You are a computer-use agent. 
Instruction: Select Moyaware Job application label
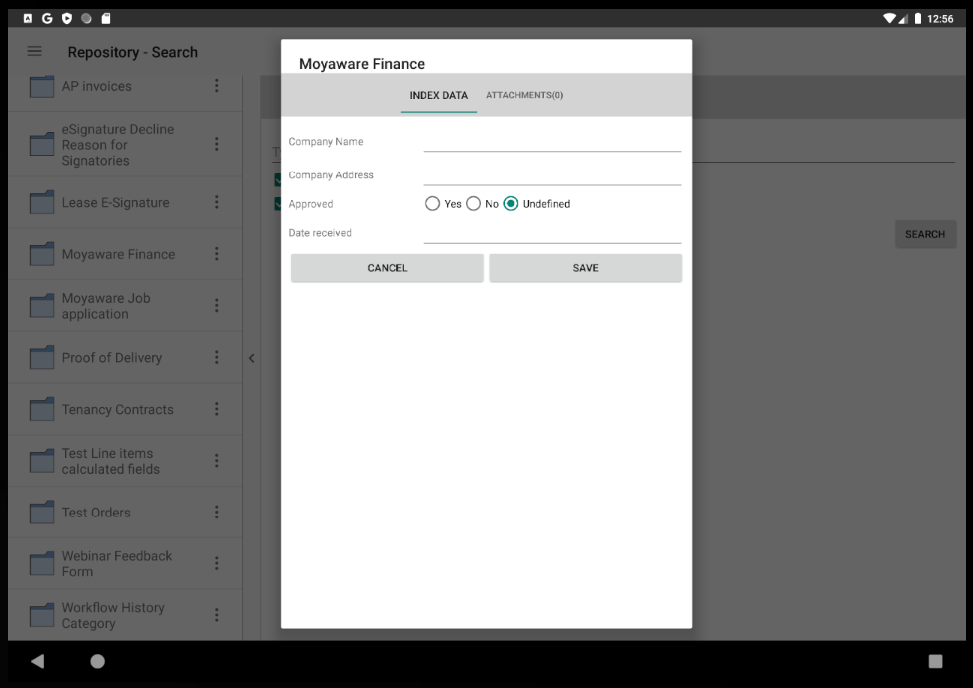click(x=106, y=306)
